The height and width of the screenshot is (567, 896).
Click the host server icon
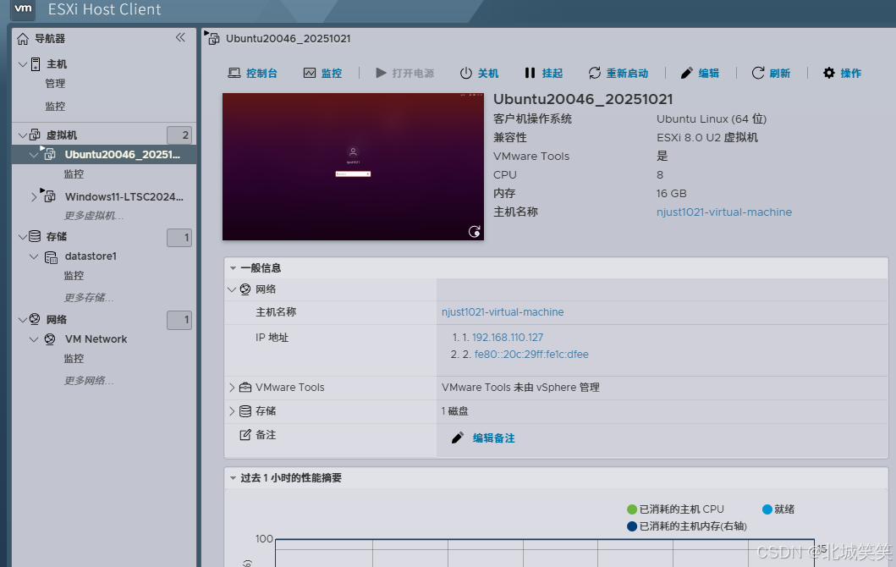coord(36,64)
